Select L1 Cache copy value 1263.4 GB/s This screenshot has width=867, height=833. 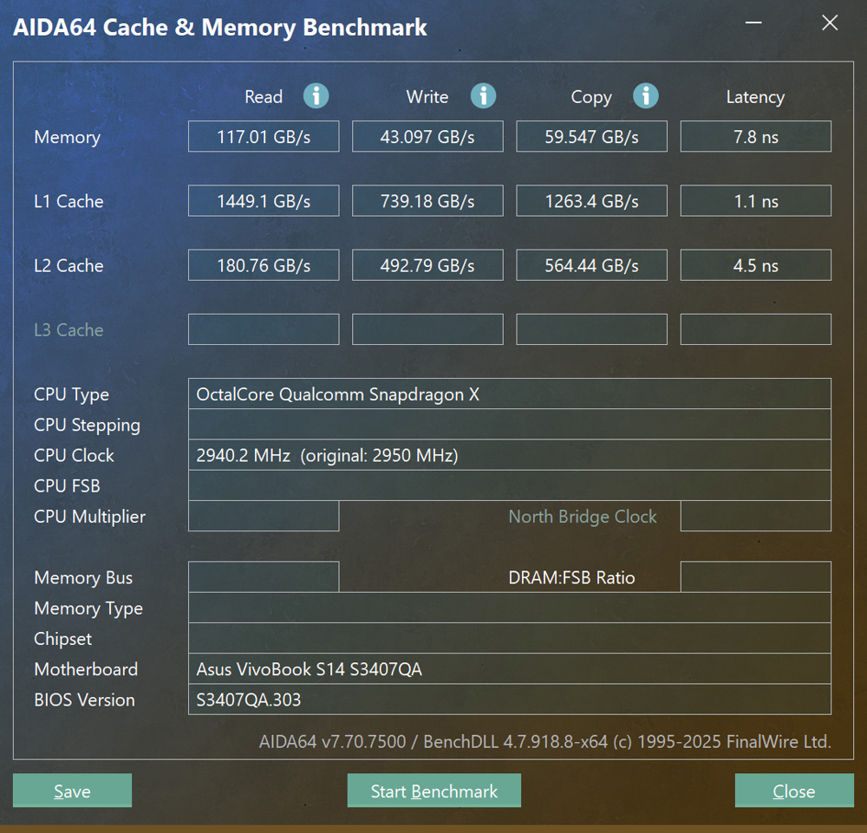591,200
